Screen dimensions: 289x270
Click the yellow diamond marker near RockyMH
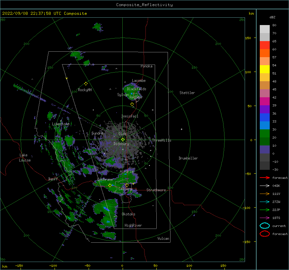pyautogui.click(x=86, y=84)
